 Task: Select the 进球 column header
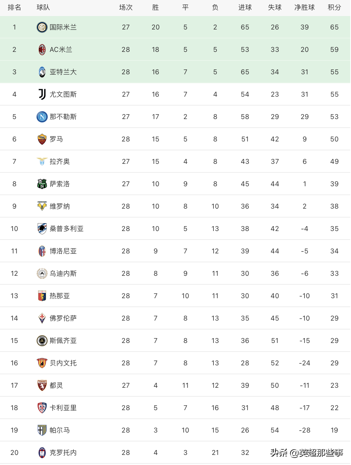245,7
